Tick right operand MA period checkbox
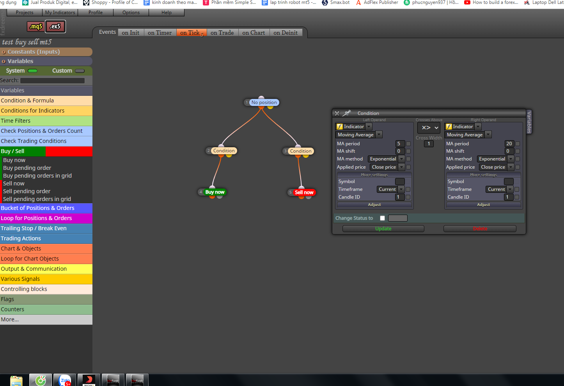Screen dimensions: 564x386 (518, 144)
